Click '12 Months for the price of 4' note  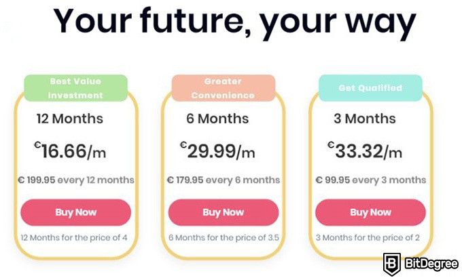click(74, 238)
